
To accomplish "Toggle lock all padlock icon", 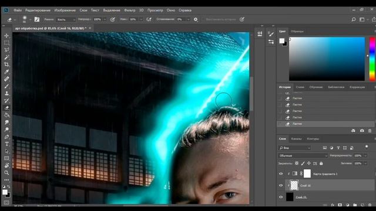I will [x=321, y=164].
